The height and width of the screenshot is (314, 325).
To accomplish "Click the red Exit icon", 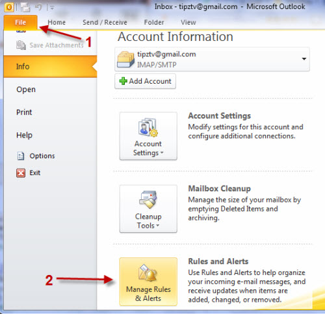I will (21, 173).
